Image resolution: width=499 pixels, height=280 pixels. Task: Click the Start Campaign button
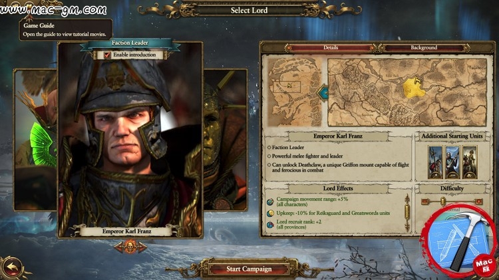[249, 269]
